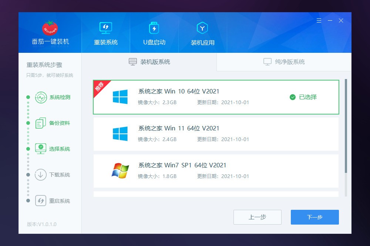Click the 重启系统 step label
370x246 pixels.
click(x=60, y=201)
